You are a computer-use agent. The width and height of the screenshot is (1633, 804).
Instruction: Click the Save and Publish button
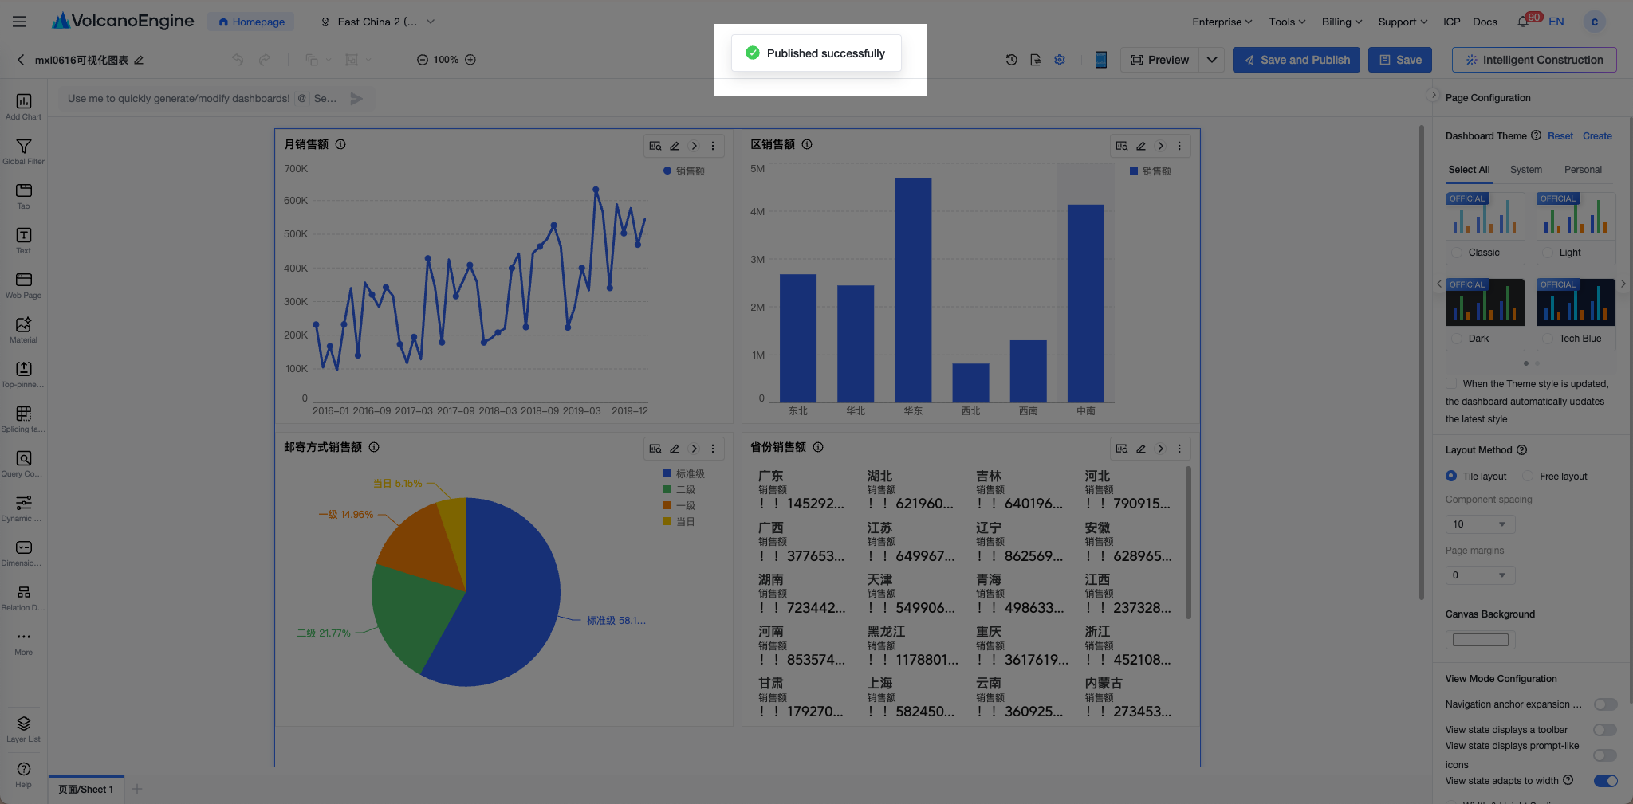[x=1296, y=60]
